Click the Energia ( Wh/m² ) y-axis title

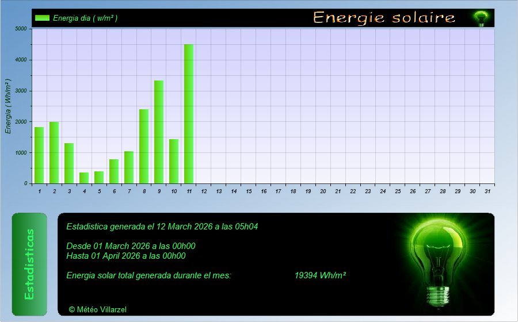[x=8, y=106]
